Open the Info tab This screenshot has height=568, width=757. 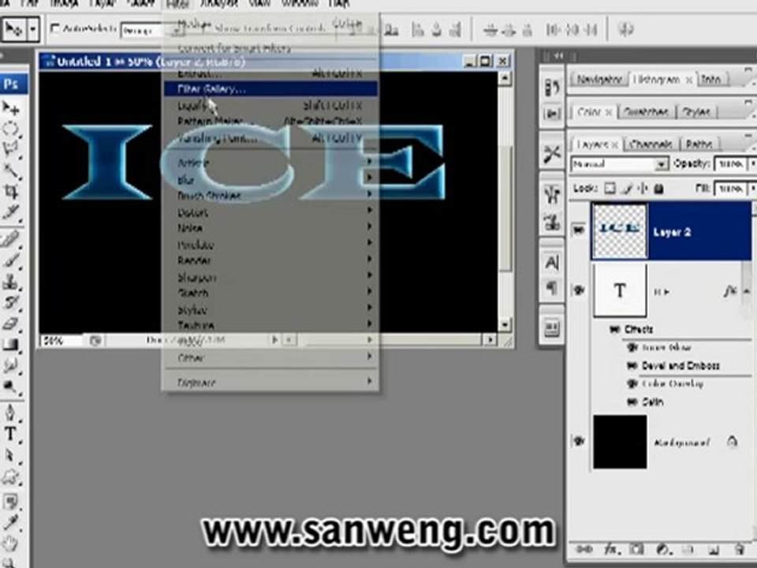[x=710, y=79]
